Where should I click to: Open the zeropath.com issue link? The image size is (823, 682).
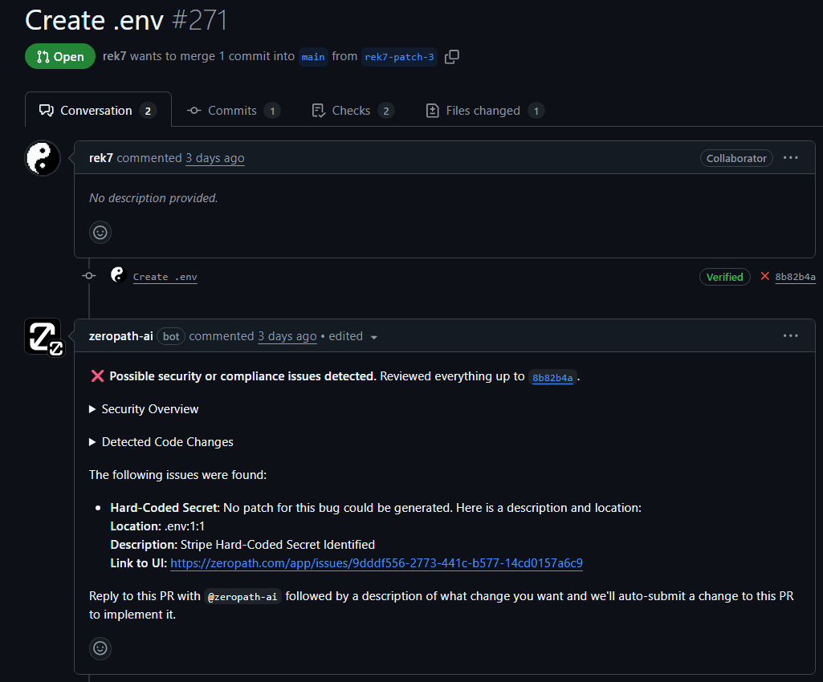[x=376, y=563]
